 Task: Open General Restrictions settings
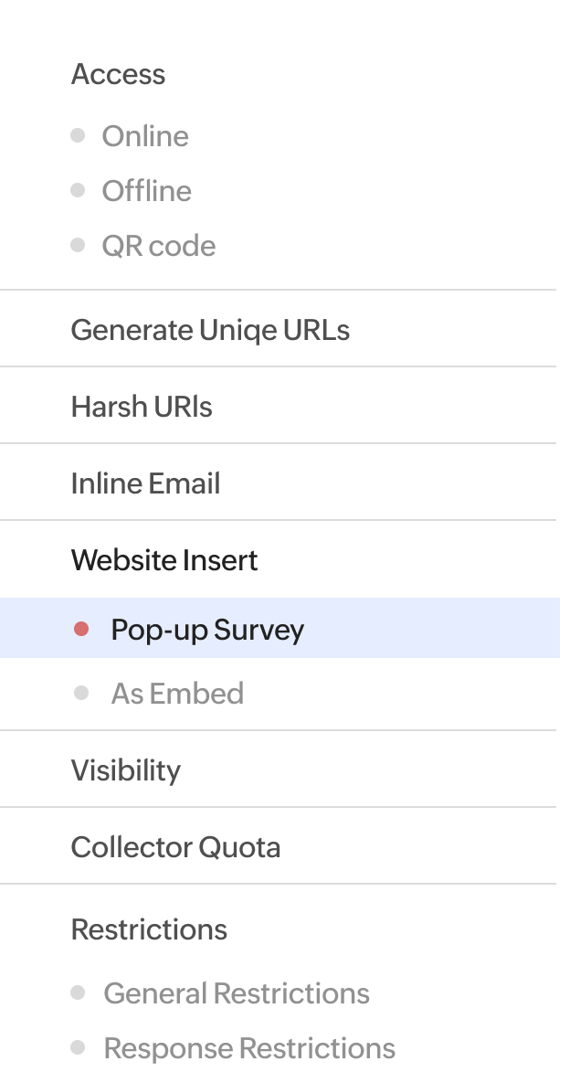coord(237,993)
